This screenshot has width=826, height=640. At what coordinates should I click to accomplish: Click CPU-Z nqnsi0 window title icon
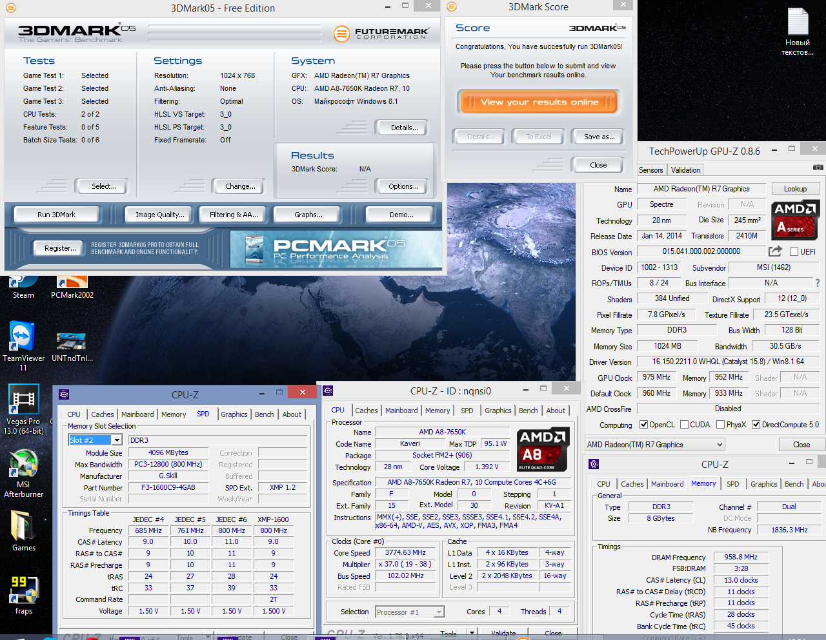pos(328,391)
